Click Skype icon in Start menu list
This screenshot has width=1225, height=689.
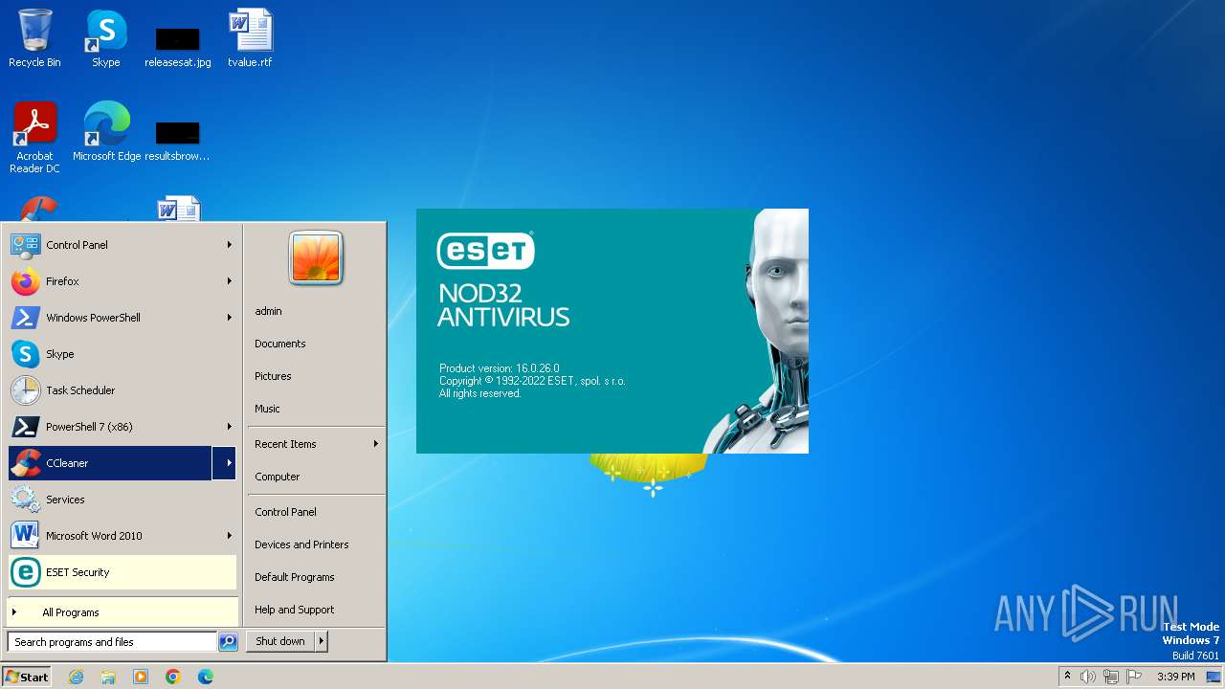pyautogui.click(x=25, y=354)
